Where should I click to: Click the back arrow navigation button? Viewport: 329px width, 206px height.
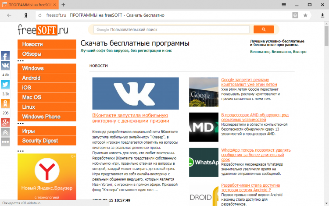tap(9, 15)
